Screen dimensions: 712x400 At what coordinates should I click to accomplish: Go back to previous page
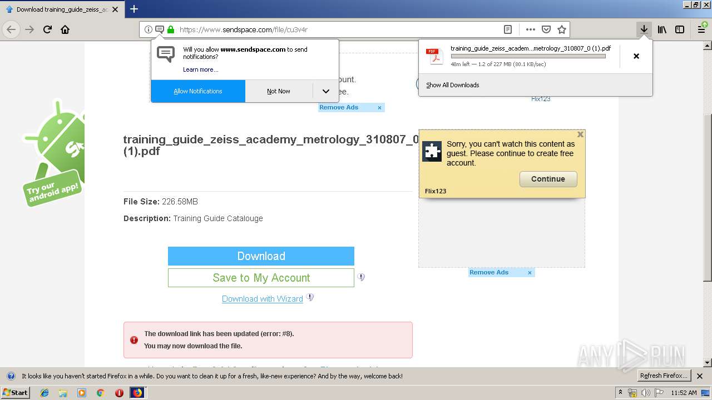click(11, 29)
